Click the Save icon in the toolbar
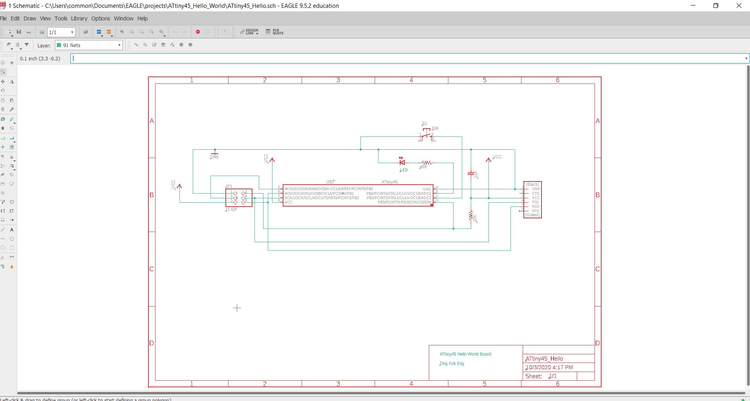 coord(18,32)
